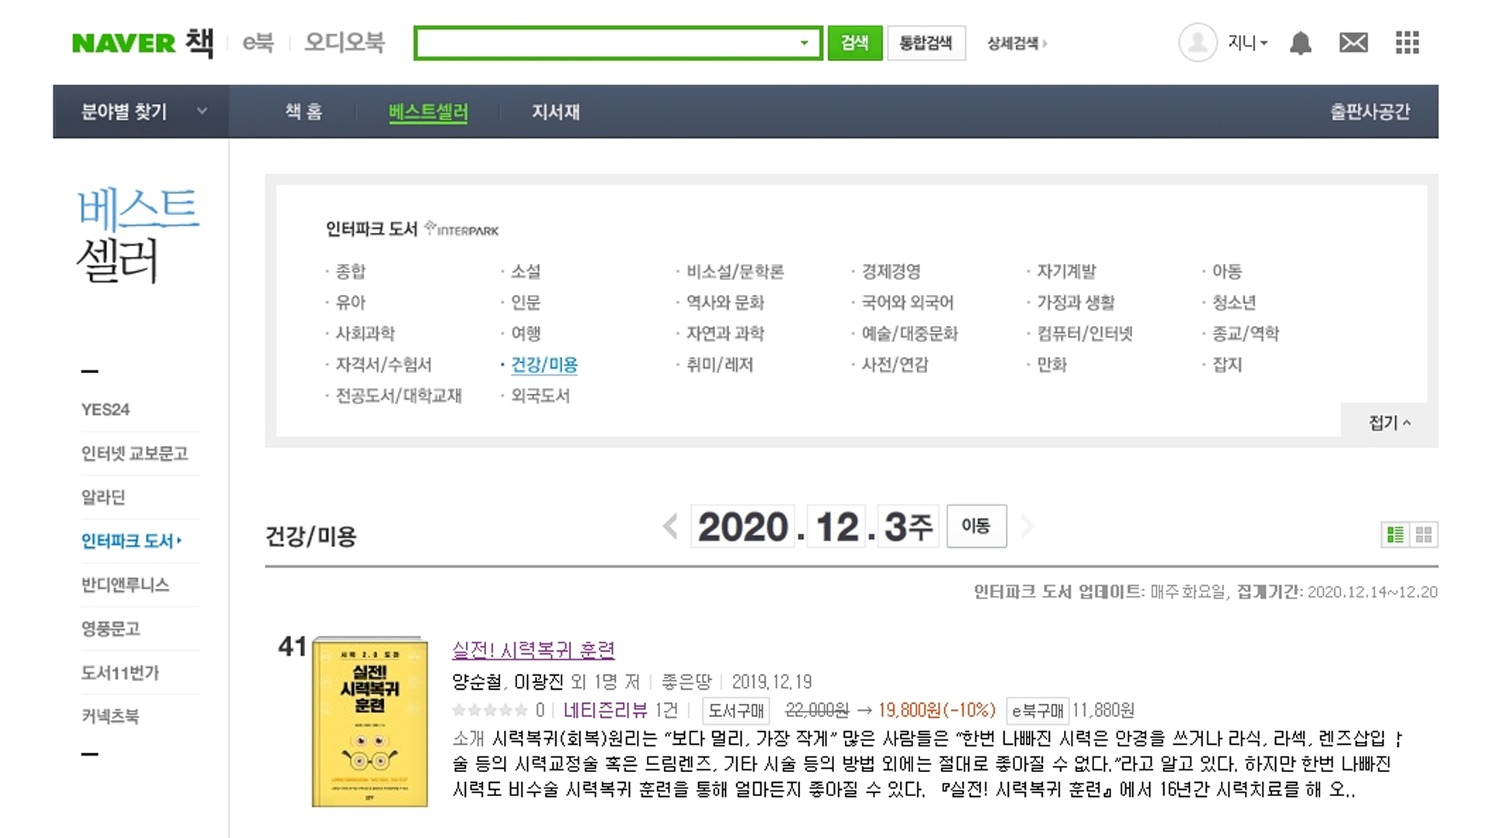Screen dimensions: 1491x838
Task: Go to next week arrow
Action: pos(1027,527)
